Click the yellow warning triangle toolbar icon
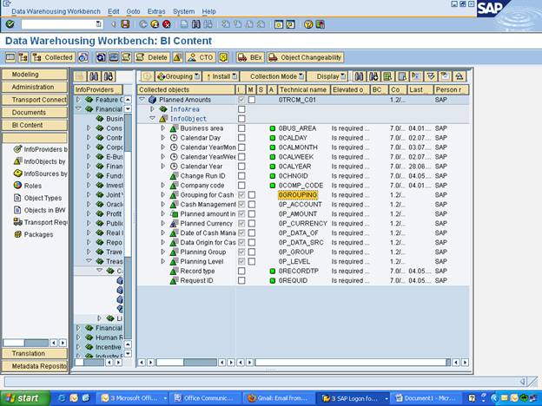Screen dimensions: 542x406 [x=177, y=57]
